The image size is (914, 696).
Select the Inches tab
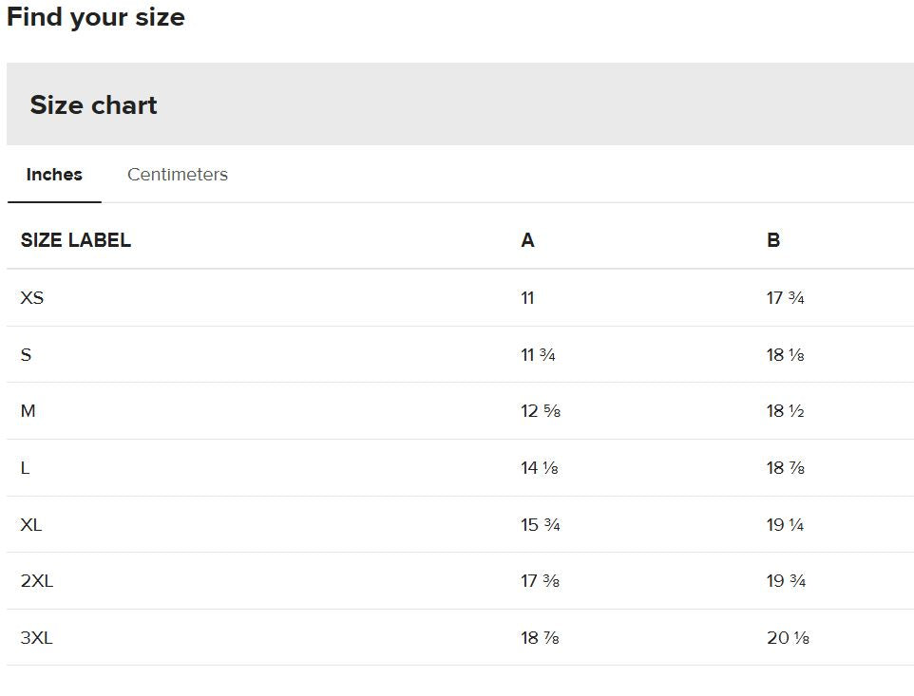click(x=54, y=174)
